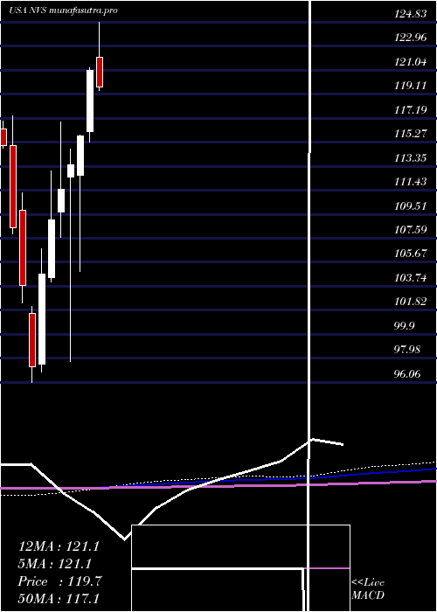Viewport: 437px width, 612px height.
Task: Click the last red candlestick near 121
Action: pyautogui.click(x=100, y=72)
